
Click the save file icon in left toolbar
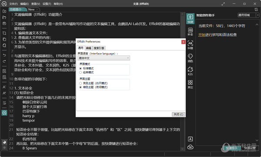tap(4, 24)
